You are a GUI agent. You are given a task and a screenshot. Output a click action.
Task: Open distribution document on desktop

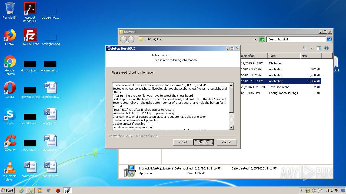(50, 90)
